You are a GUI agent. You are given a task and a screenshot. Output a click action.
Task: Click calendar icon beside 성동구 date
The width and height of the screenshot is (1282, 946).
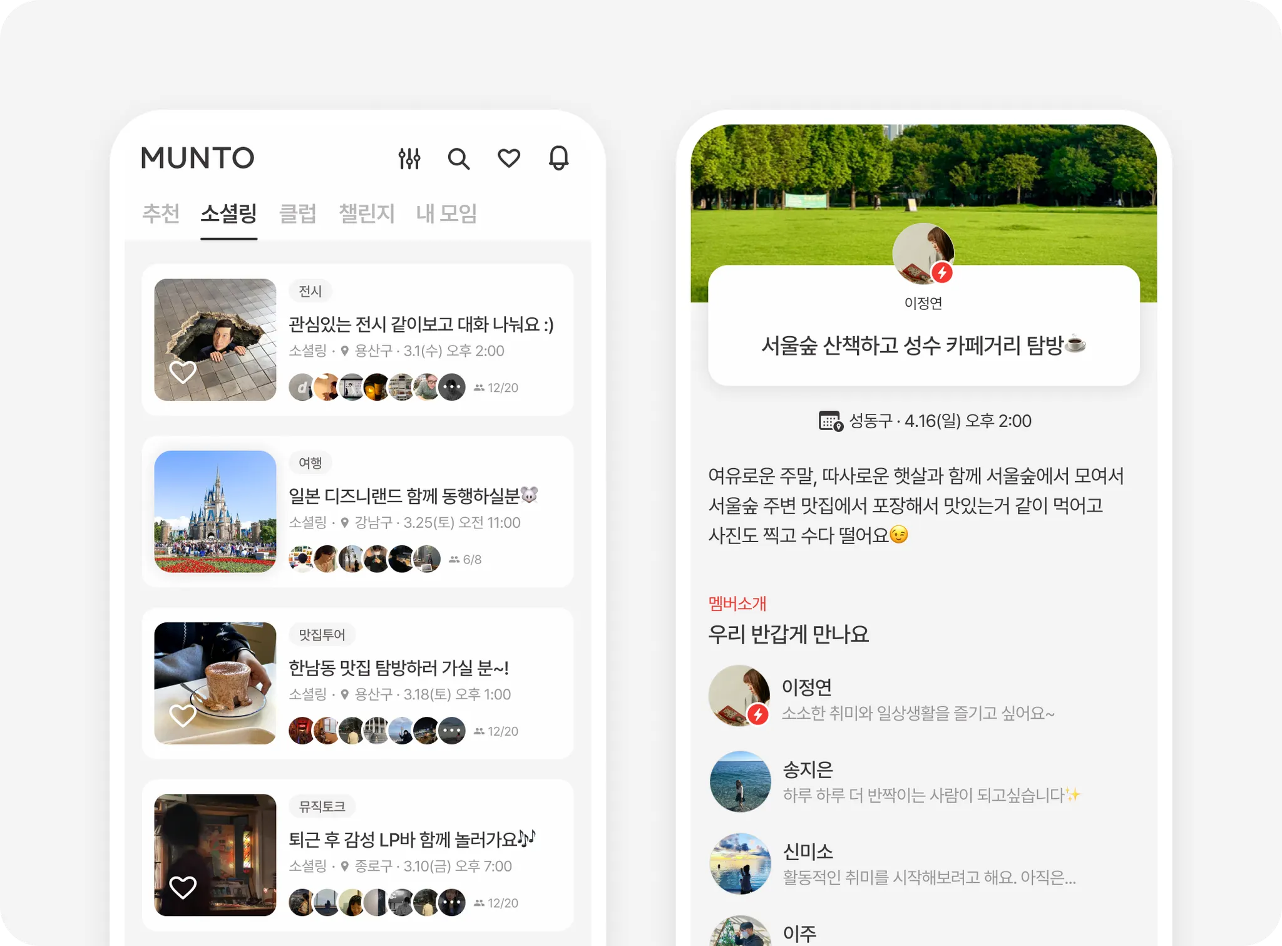pyautogui.click(x=831, y=421)
